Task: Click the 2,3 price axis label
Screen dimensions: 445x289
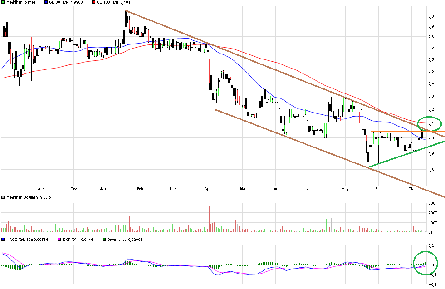Action: pos(431,96)
